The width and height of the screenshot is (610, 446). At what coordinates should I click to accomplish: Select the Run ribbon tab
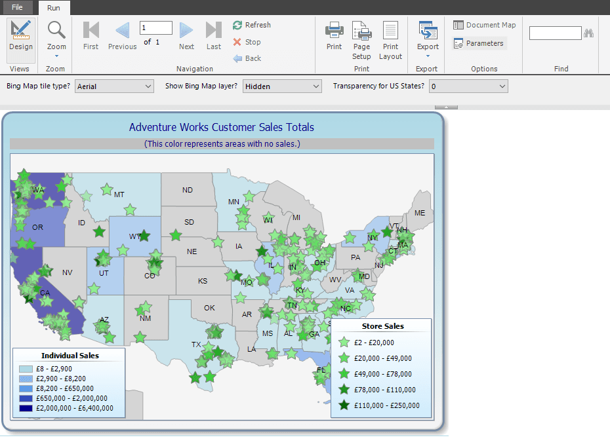click(x=54, y=7)
